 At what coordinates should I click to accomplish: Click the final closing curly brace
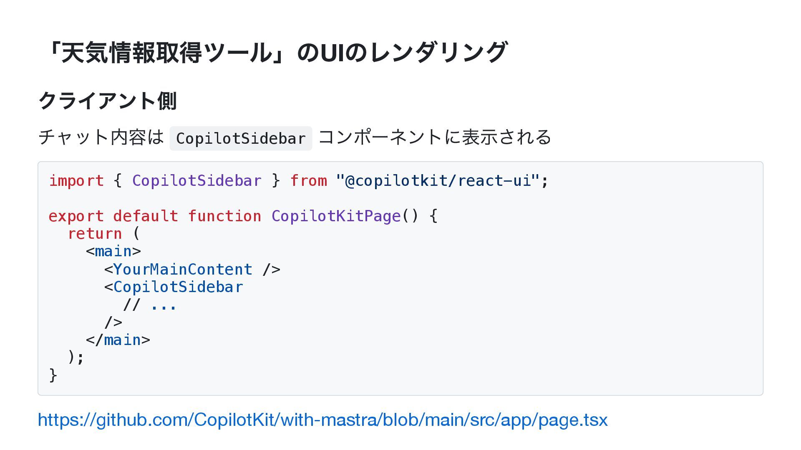click(x=53, y=375)
